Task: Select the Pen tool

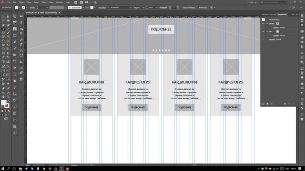Action: click(x=3, y=25)
